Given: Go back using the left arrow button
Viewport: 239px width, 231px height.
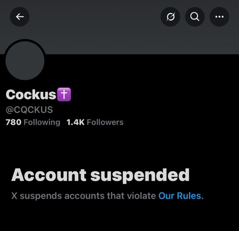Looking at the screenshot, I should (x=20, y=17).
